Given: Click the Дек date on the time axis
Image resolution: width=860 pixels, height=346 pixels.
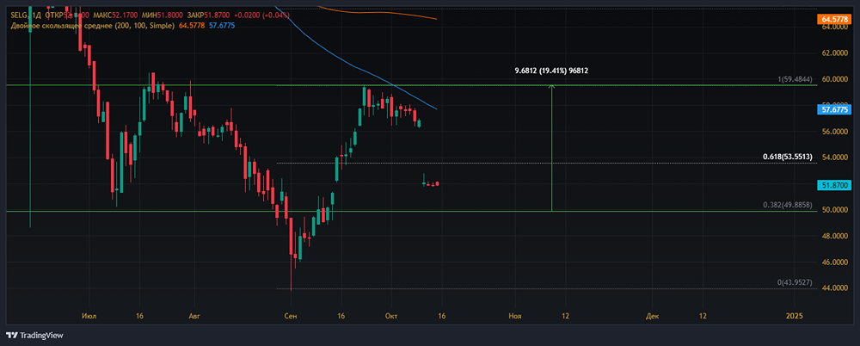Looking at the screenshot, I should pos(652,317).
